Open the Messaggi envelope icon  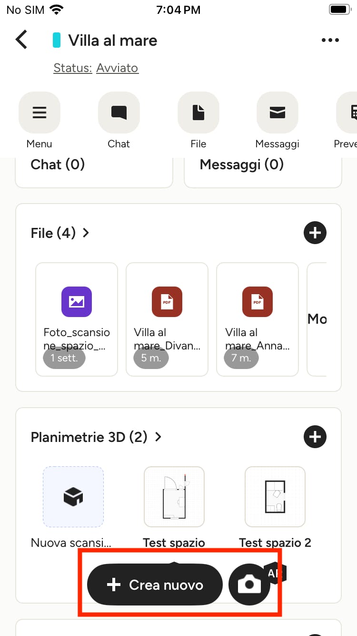[x=278, y=113]
